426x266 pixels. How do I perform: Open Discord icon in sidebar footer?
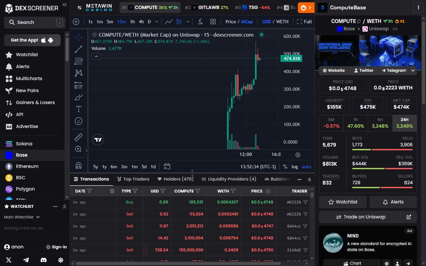click(x=44, y=260)
